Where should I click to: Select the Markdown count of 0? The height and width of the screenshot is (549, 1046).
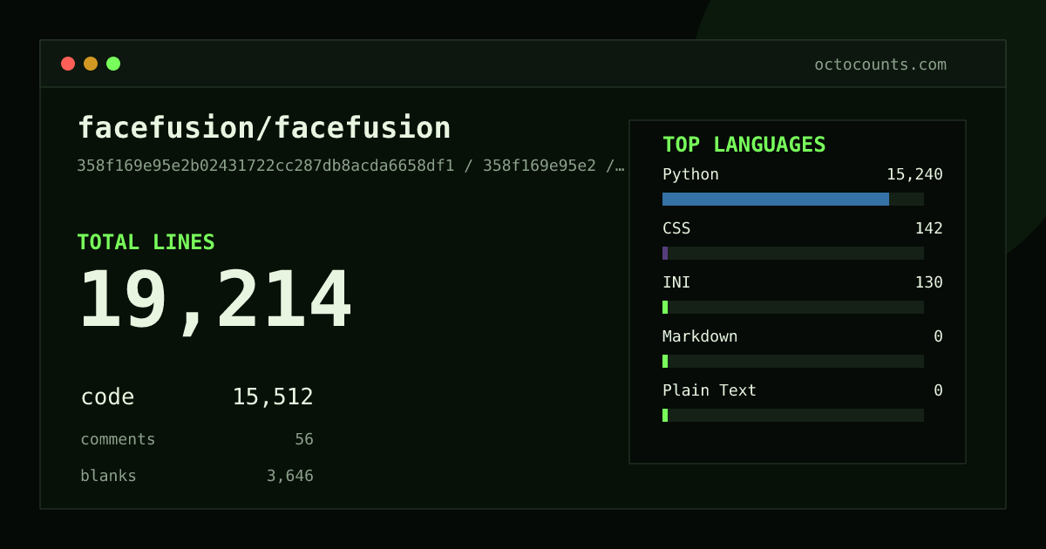pyautogui.click(x=938, y=336)
